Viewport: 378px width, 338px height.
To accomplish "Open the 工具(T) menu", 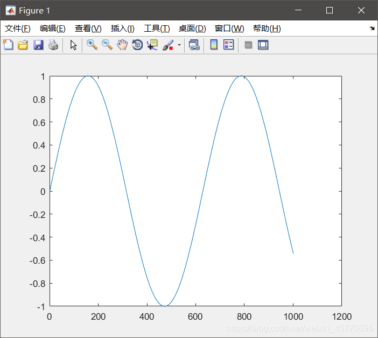I will 157,29.
